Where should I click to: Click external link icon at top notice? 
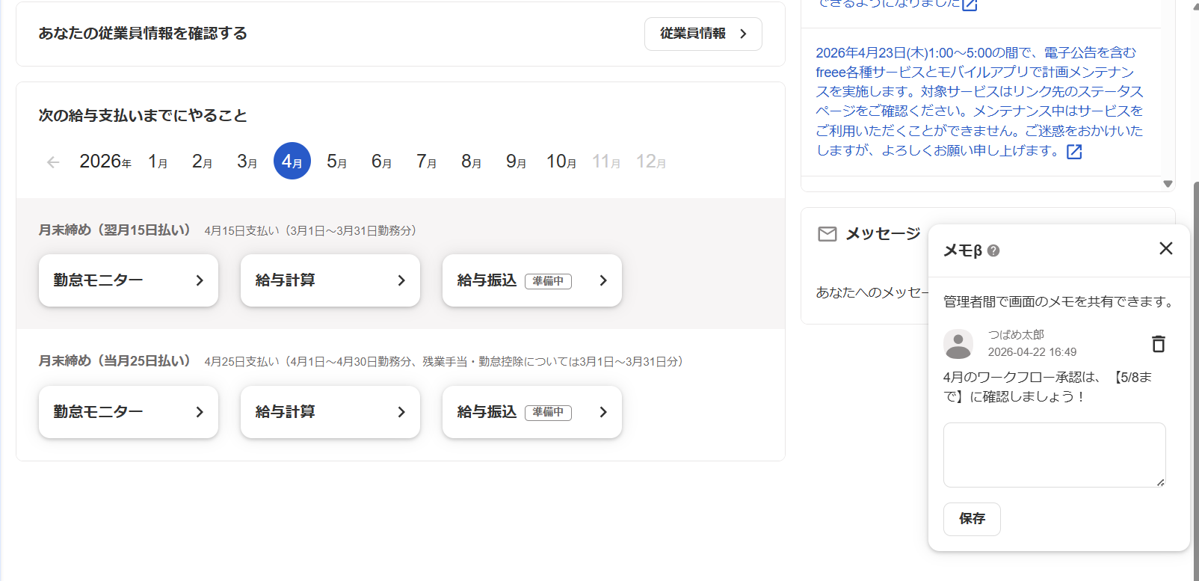tap(970, 4)
